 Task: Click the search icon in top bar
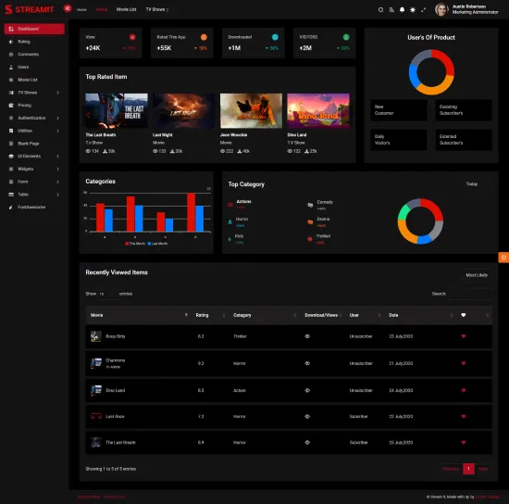(380, 10)
